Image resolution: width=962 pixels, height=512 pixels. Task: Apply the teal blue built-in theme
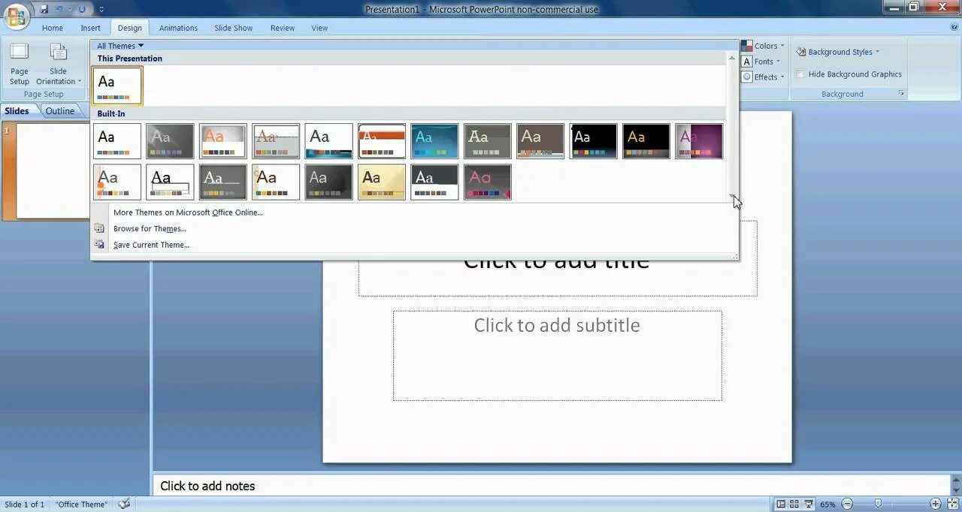[434, 141]
